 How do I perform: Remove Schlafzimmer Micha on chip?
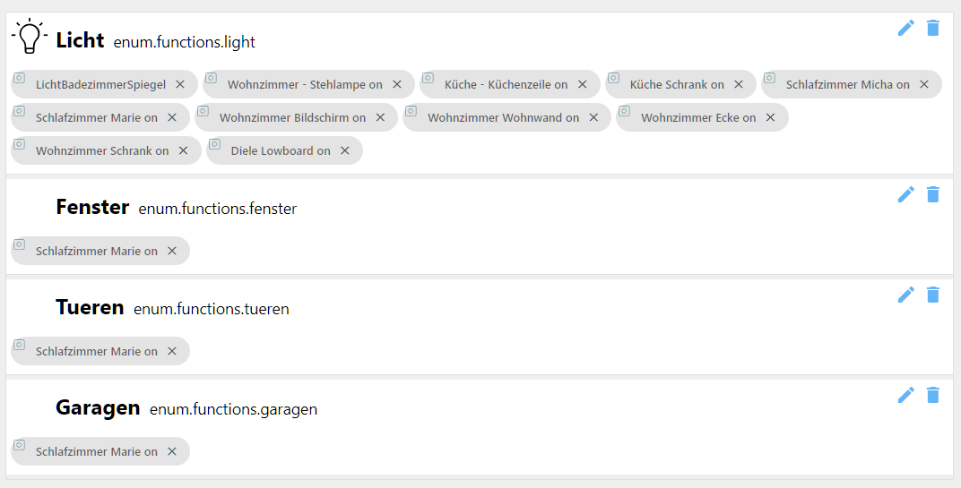coord(924,84)
